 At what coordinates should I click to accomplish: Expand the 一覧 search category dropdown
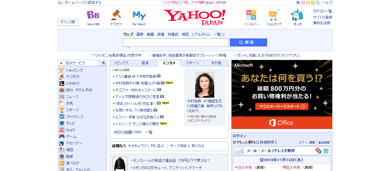(x=223, y=34)
